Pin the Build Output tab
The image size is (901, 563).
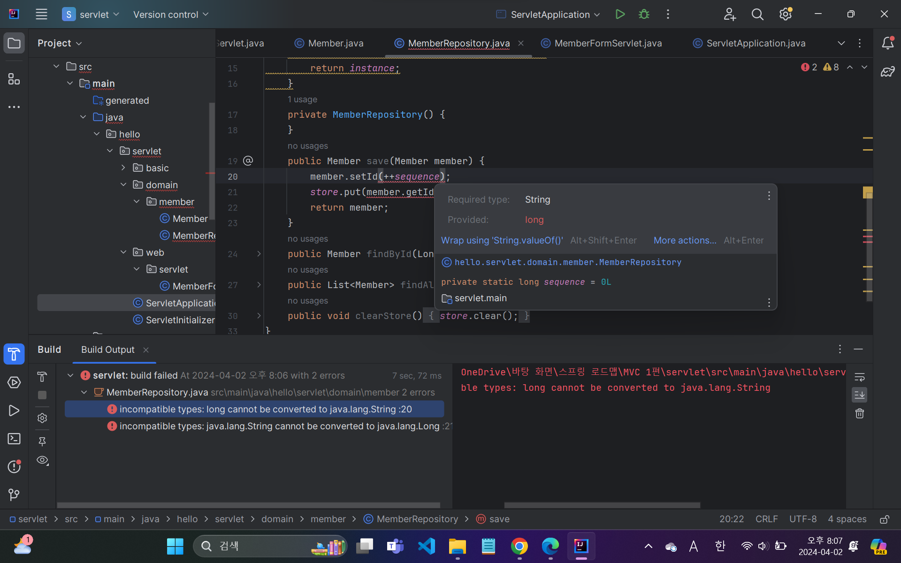[x=42, y=441]
